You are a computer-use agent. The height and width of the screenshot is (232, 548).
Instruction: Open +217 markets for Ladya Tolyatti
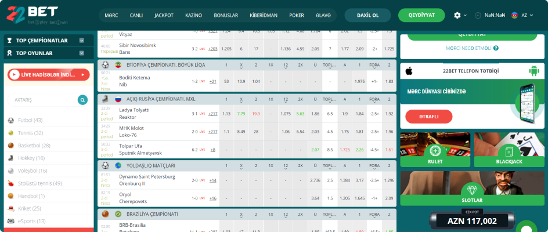(213, 114)
